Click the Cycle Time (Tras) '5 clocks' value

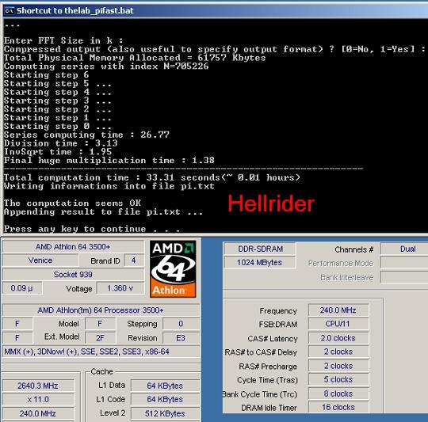[338, 379]
